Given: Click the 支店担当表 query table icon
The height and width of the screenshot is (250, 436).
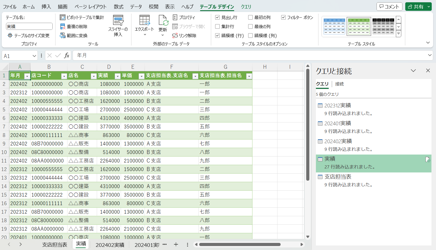Looking at the screenshot, I should [320, 177].
